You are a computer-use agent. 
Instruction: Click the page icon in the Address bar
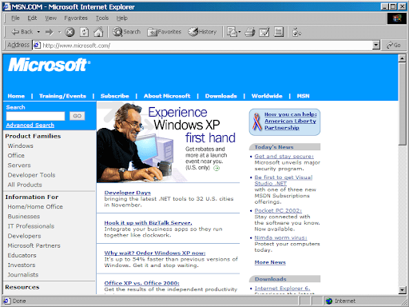(37, 46)
